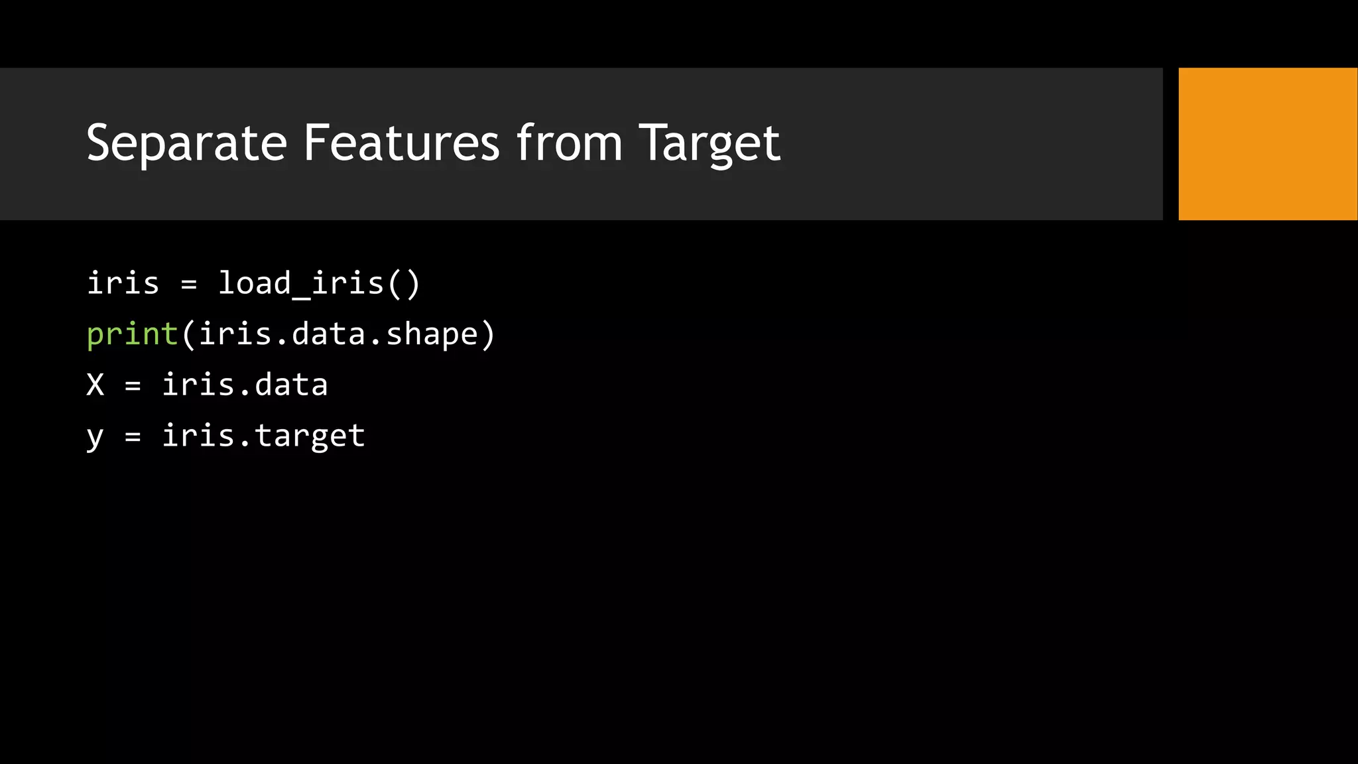This screenshot has height=764, width=1358.
Task: Click the equals sign after 'y'
Action: coord(133,437)
